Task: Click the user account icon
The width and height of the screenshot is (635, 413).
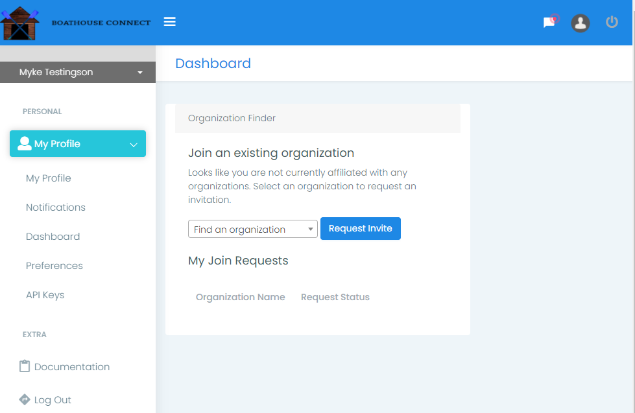Action: pyautogui.click(x=580, y=23)
